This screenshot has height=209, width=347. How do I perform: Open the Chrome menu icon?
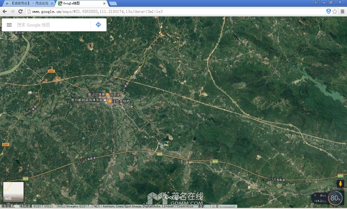342,11
